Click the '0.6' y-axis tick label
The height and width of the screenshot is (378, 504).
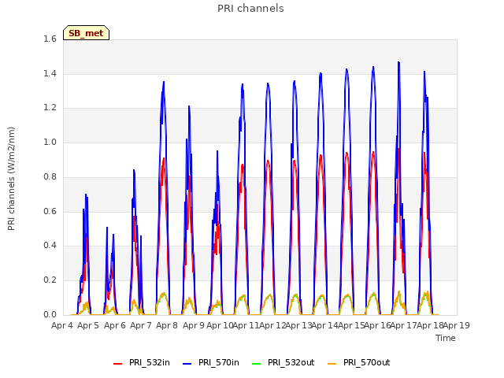(x=50, y=211)
